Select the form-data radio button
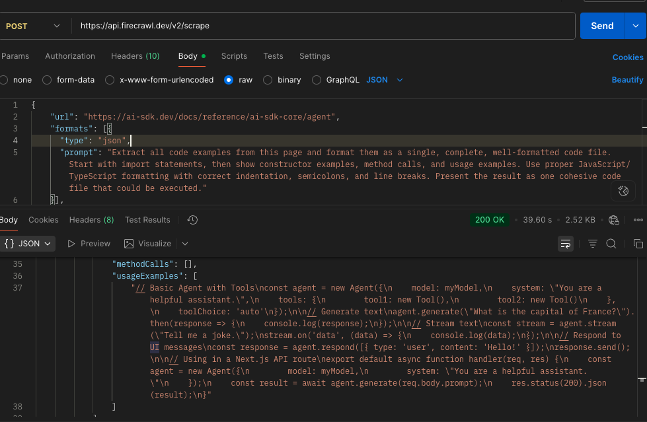 (47, 80)
